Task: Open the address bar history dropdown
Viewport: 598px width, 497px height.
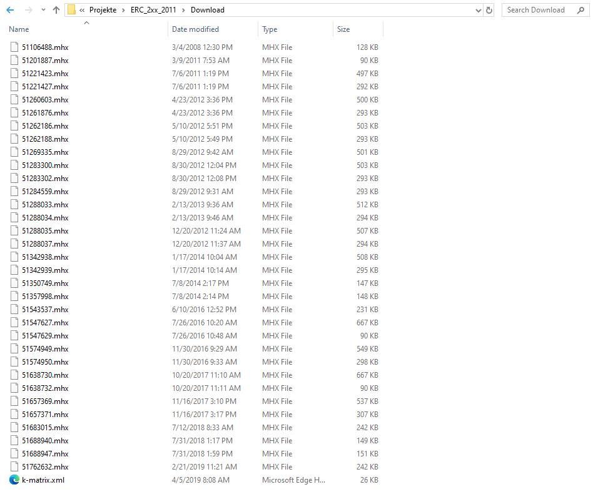Action: click(479, 11)
